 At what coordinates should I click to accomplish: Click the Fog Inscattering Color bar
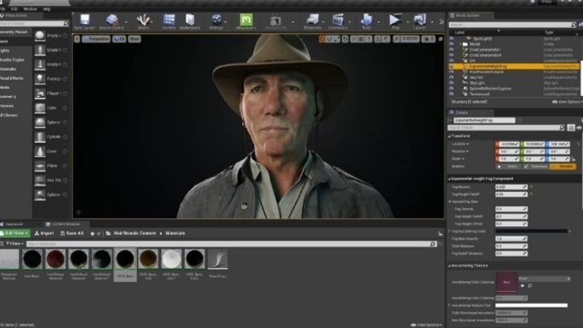(x=532, y=231)
